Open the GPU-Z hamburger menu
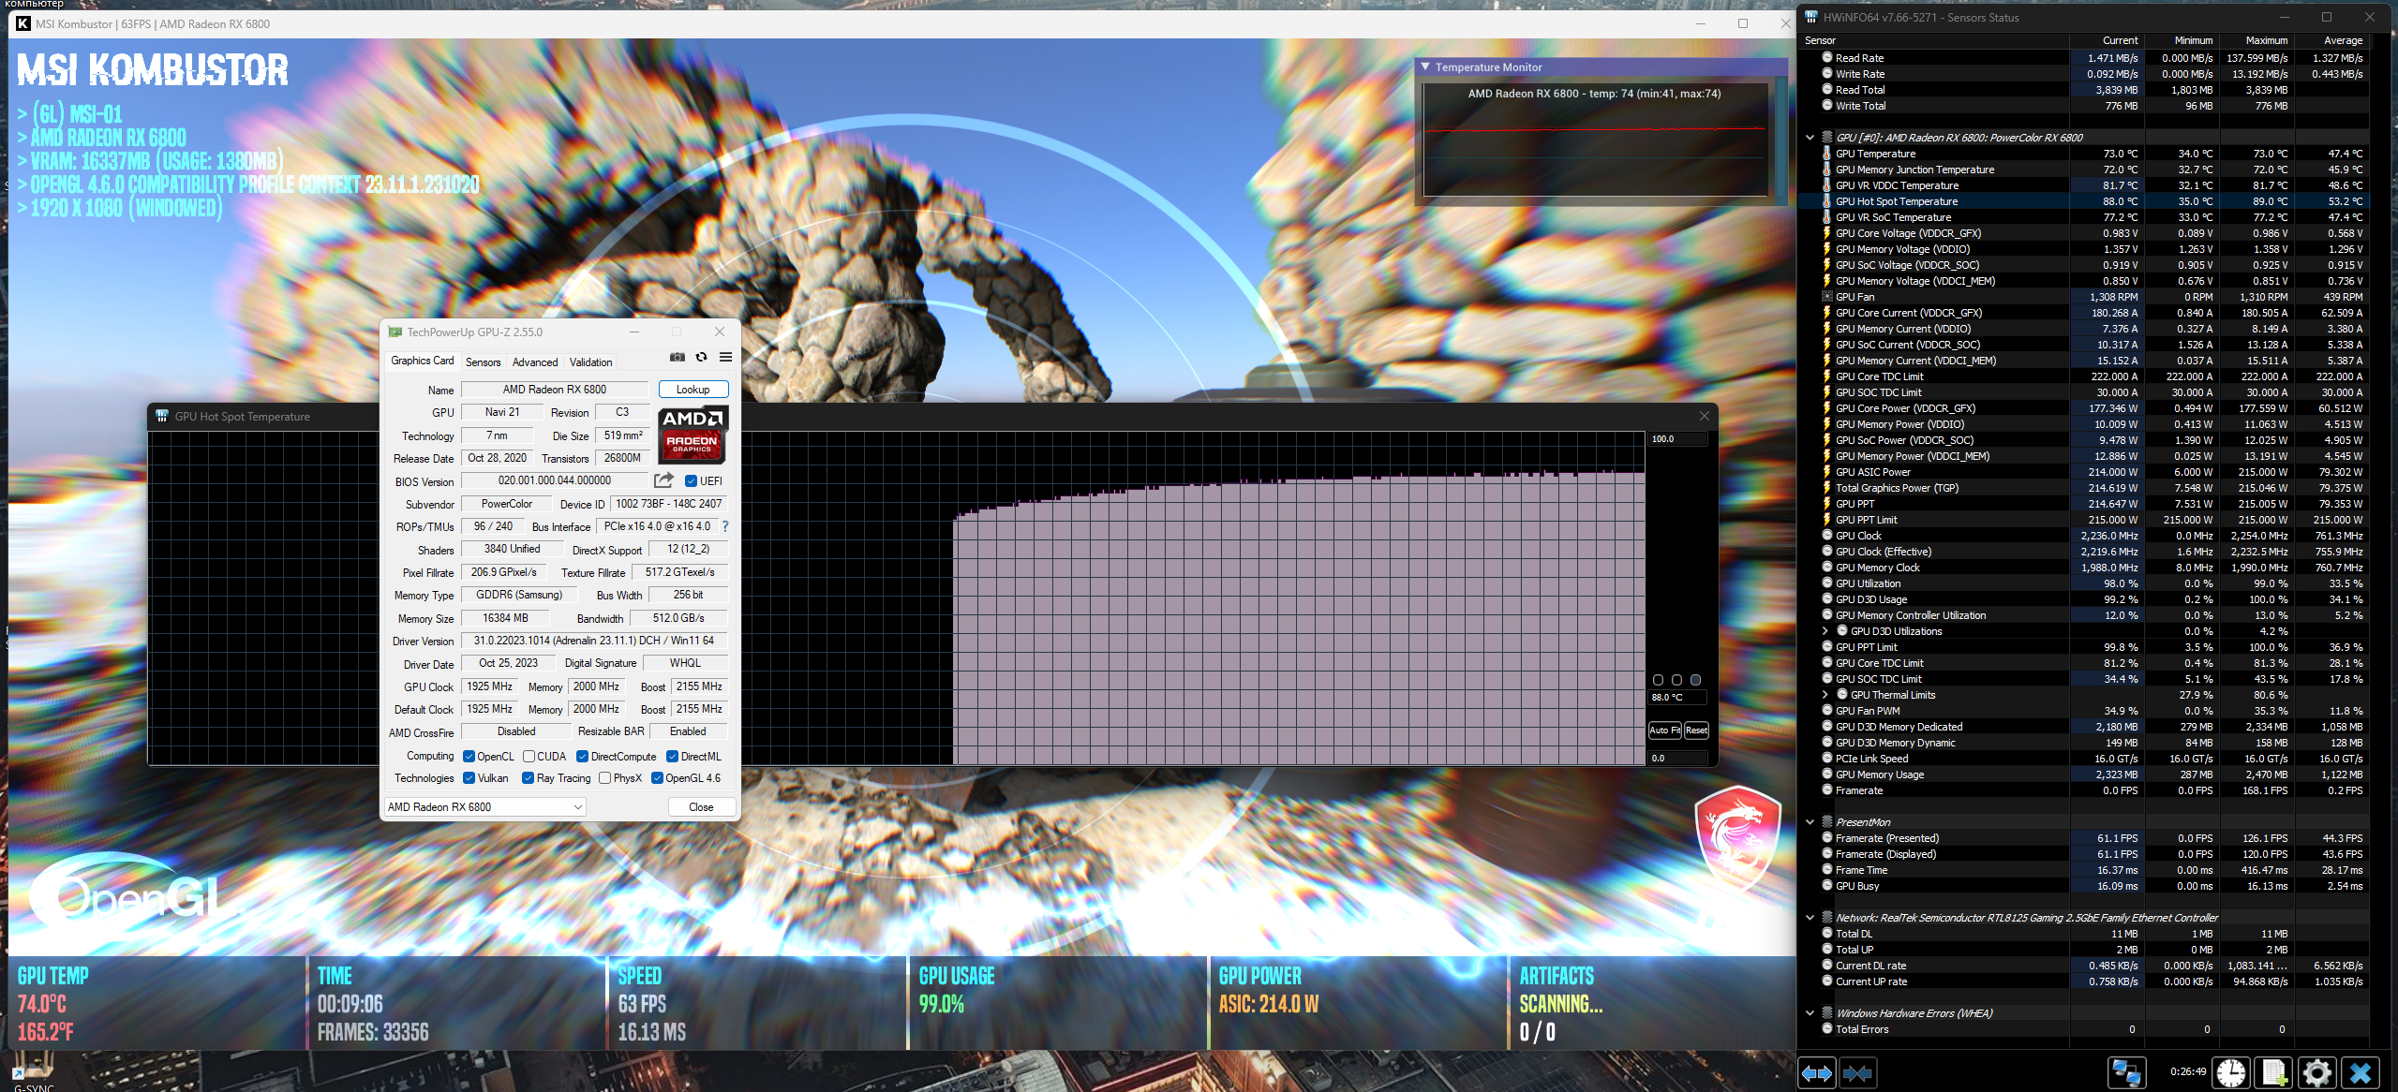 [725, 357]
